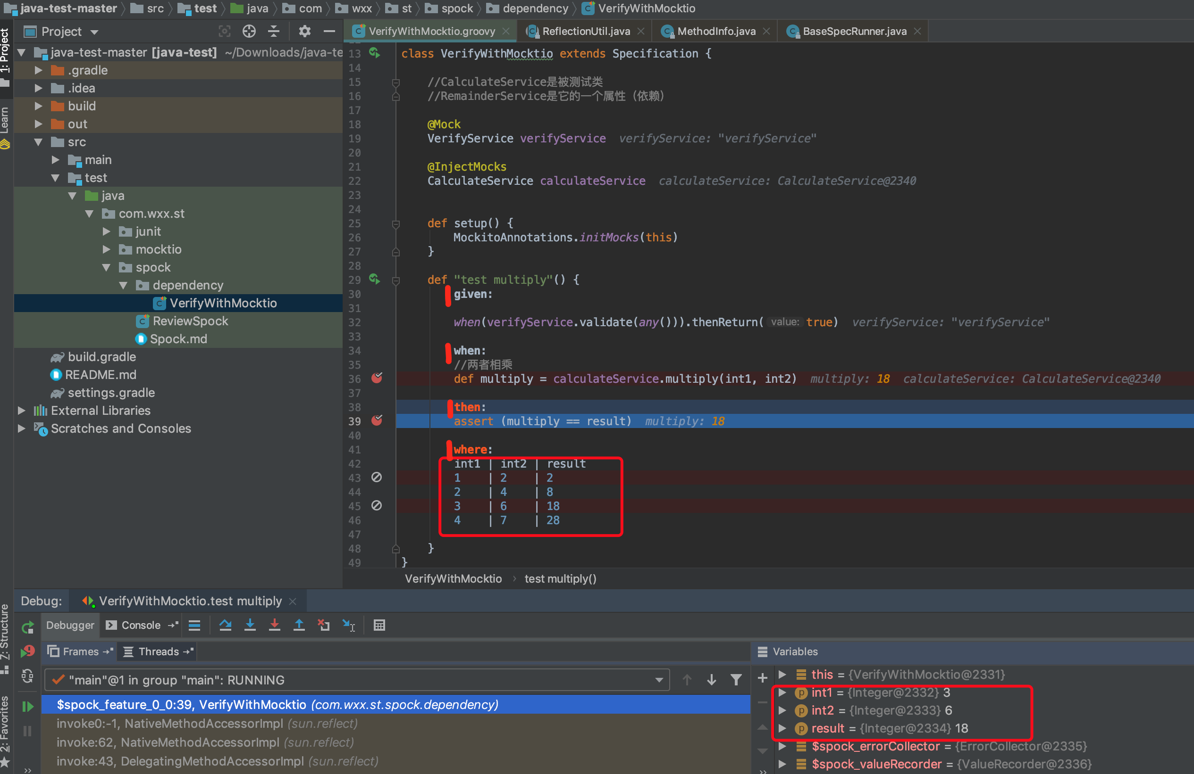Expand the result variable
The height and width of the screenshot is (774, 1194).
(782, 728)
